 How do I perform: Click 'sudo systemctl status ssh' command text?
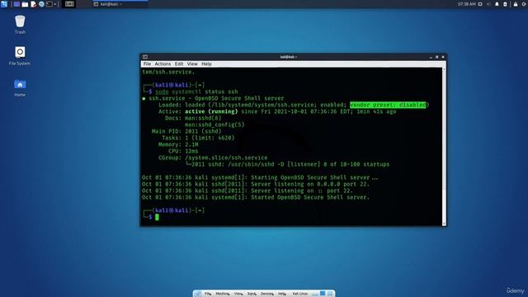coord(196,92)
